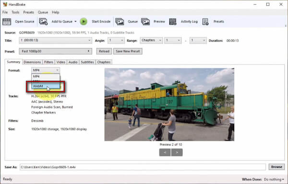Screen dimensions: 288x184
Task: Switch to the Video tab
Action: pyautogui.click(x=61, y=62)
